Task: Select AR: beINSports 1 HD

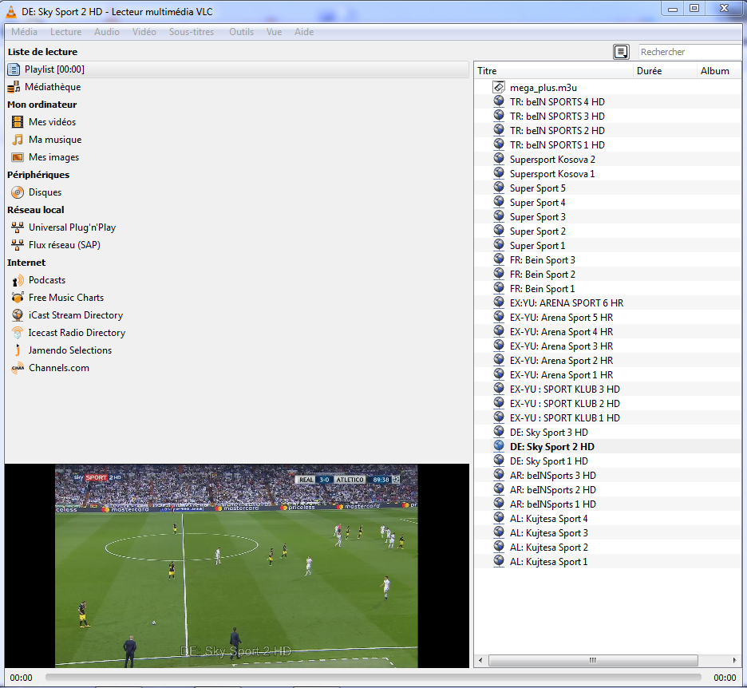Action: click(552, 504)
